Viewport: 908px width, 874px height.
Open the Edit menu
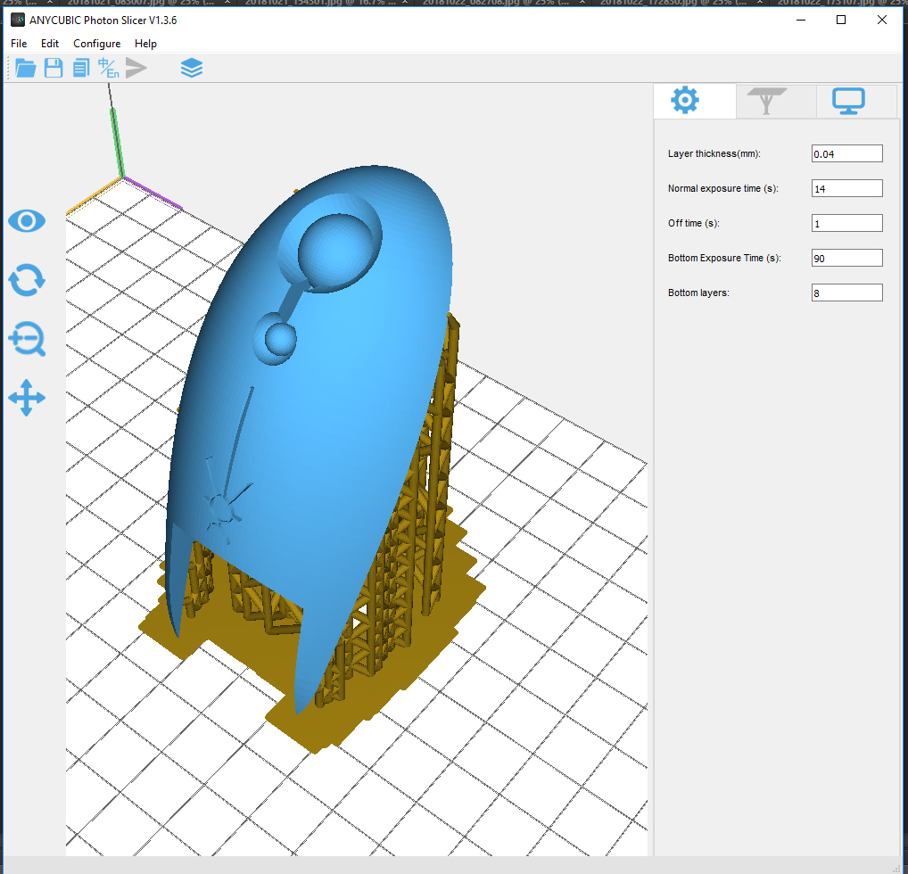[50, 44]
